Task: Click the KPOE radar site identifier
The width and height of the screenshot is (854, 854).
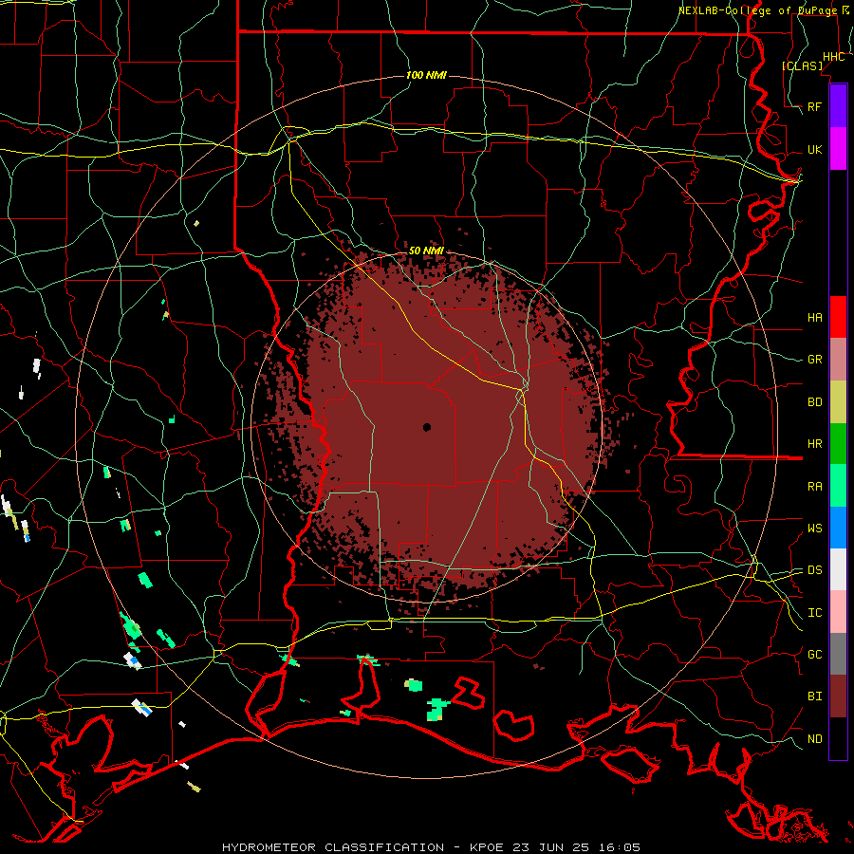Action: tap(488, 847)
